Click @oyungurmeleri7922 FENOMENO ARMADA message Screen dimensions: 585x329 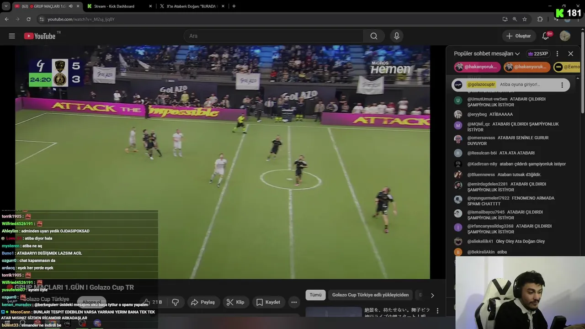point(512,201)
